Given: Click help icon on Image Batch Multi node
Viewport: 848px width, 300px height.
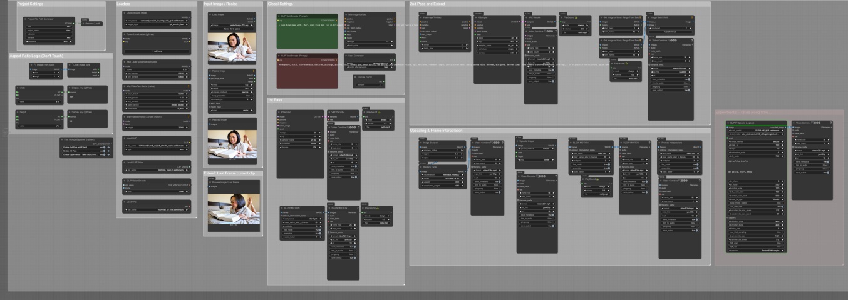Looking at the screenshot, I should pos(692,17).
